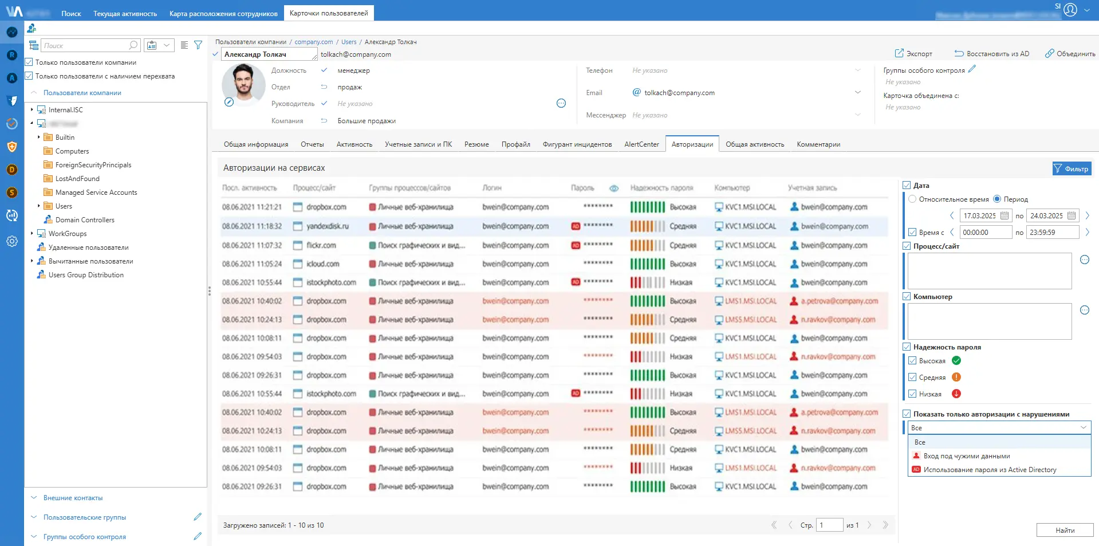Uncheck the Средняя password strength checkbox
The image size is (1099, 546).
pos(913,377)
